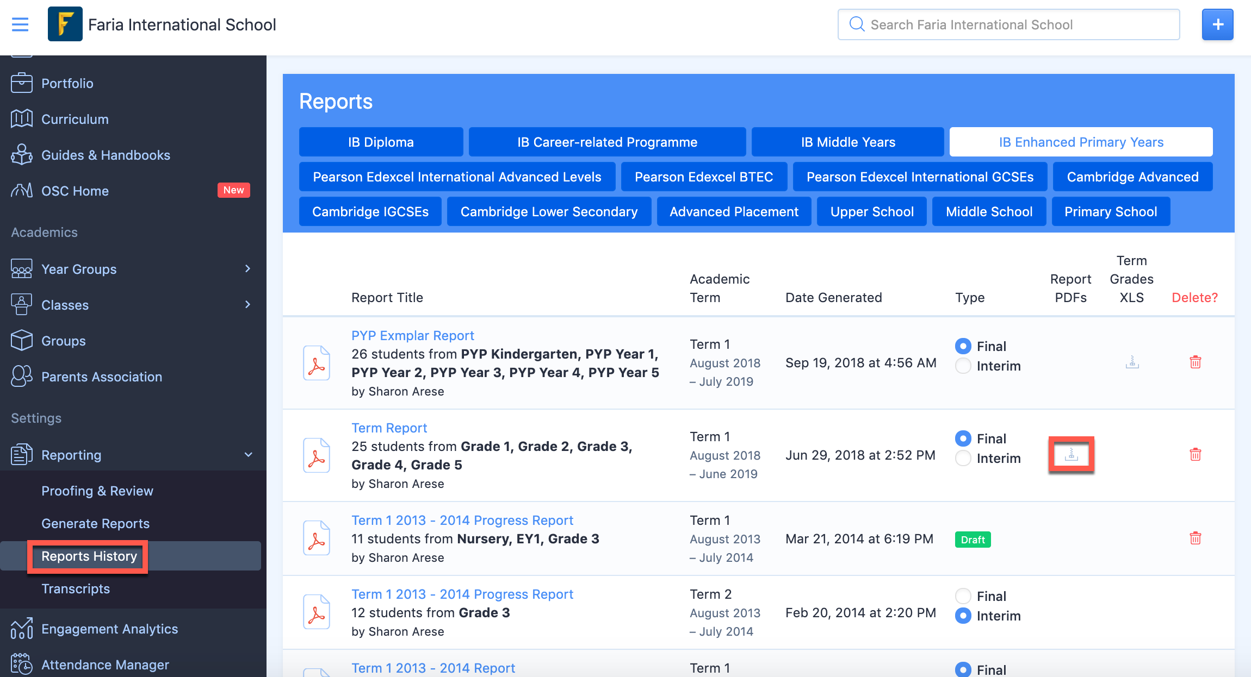Open the hamburger navigation menu

click(x=20, y=24)
